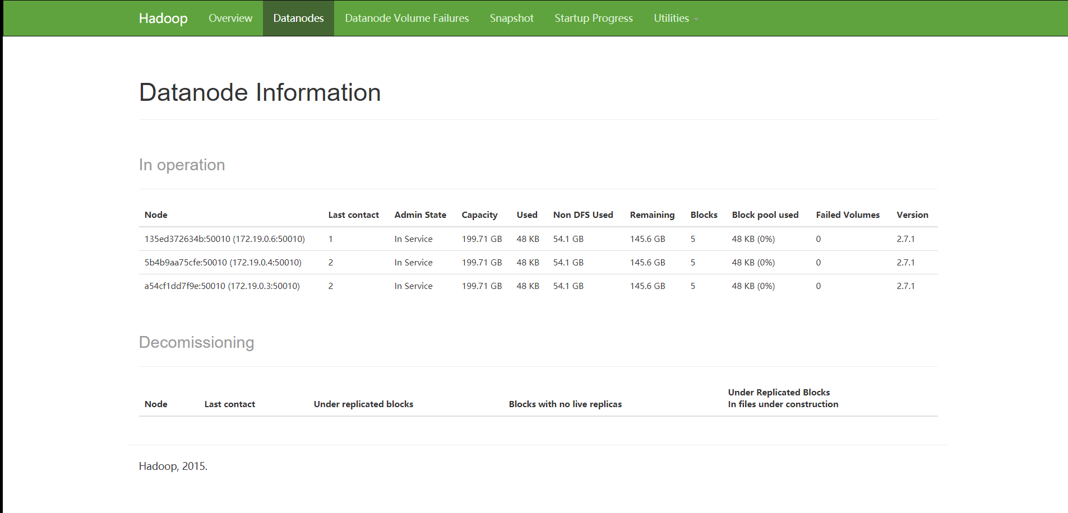Viewport: 1068px width, 513px height.
Task: Click the Utilities dropdown caret arrow
Action: click(696, 20)
